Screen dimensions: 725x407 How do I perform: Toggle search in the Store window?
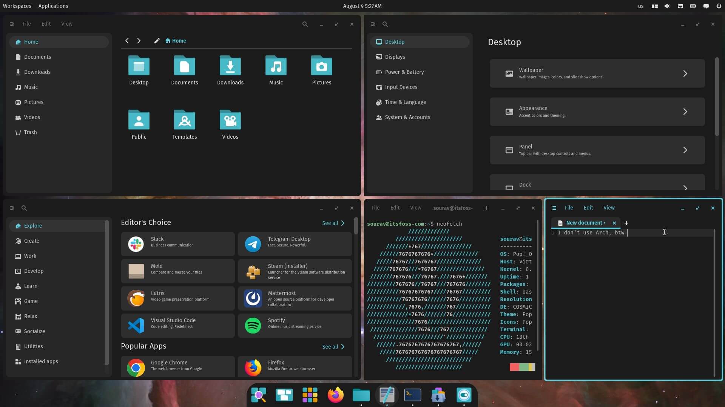coord(24,208)
